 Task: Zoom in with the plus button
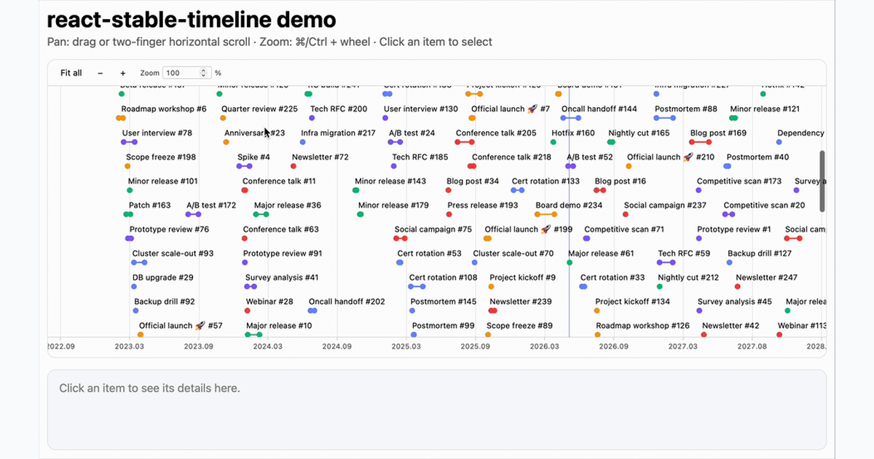[x=123, y=73]
